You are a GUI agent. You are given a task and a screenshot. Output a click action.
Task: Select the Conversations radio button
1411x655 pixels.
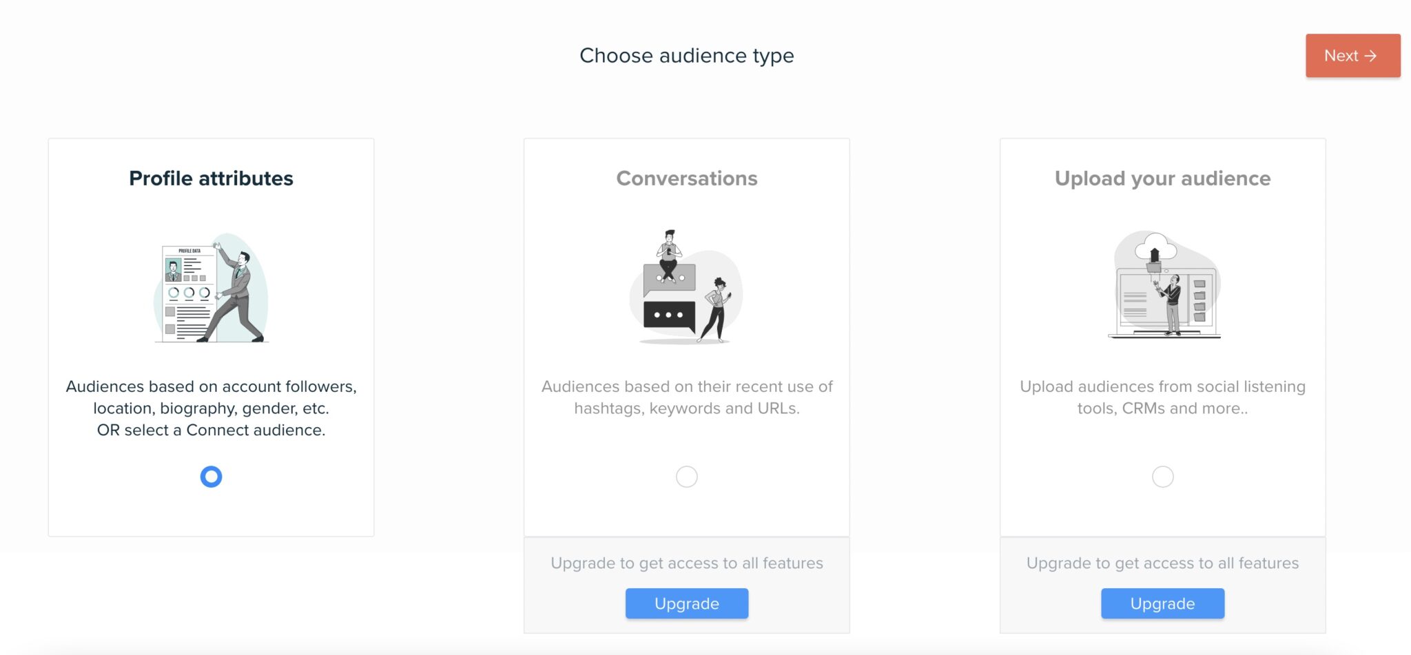coord(686,477)
